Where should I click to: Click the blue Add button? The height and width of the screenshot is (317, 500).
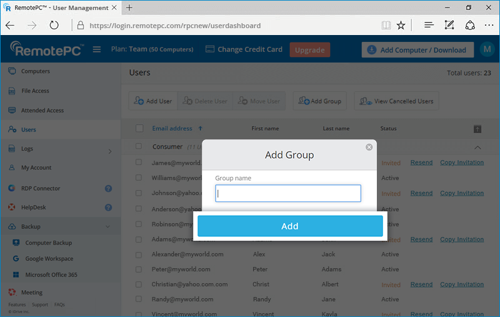(290, 226)
